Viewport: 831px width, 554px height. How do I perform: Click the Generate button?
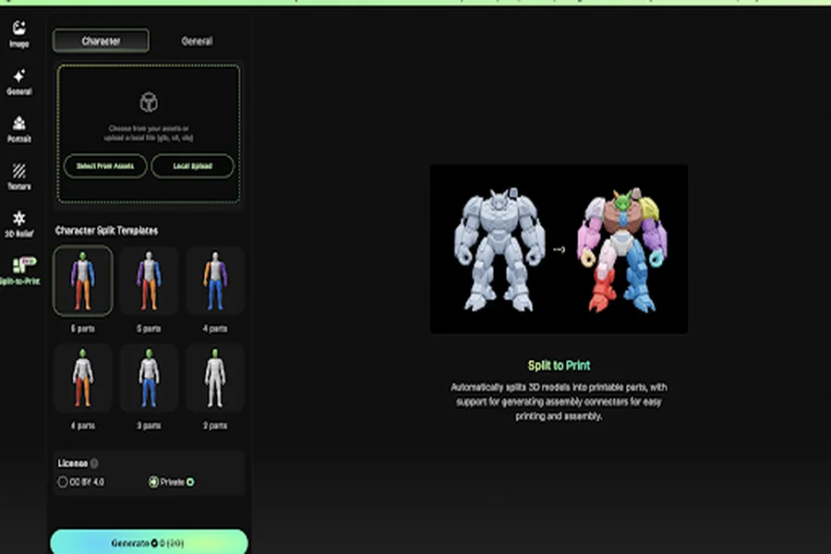(x=149, y=542)
